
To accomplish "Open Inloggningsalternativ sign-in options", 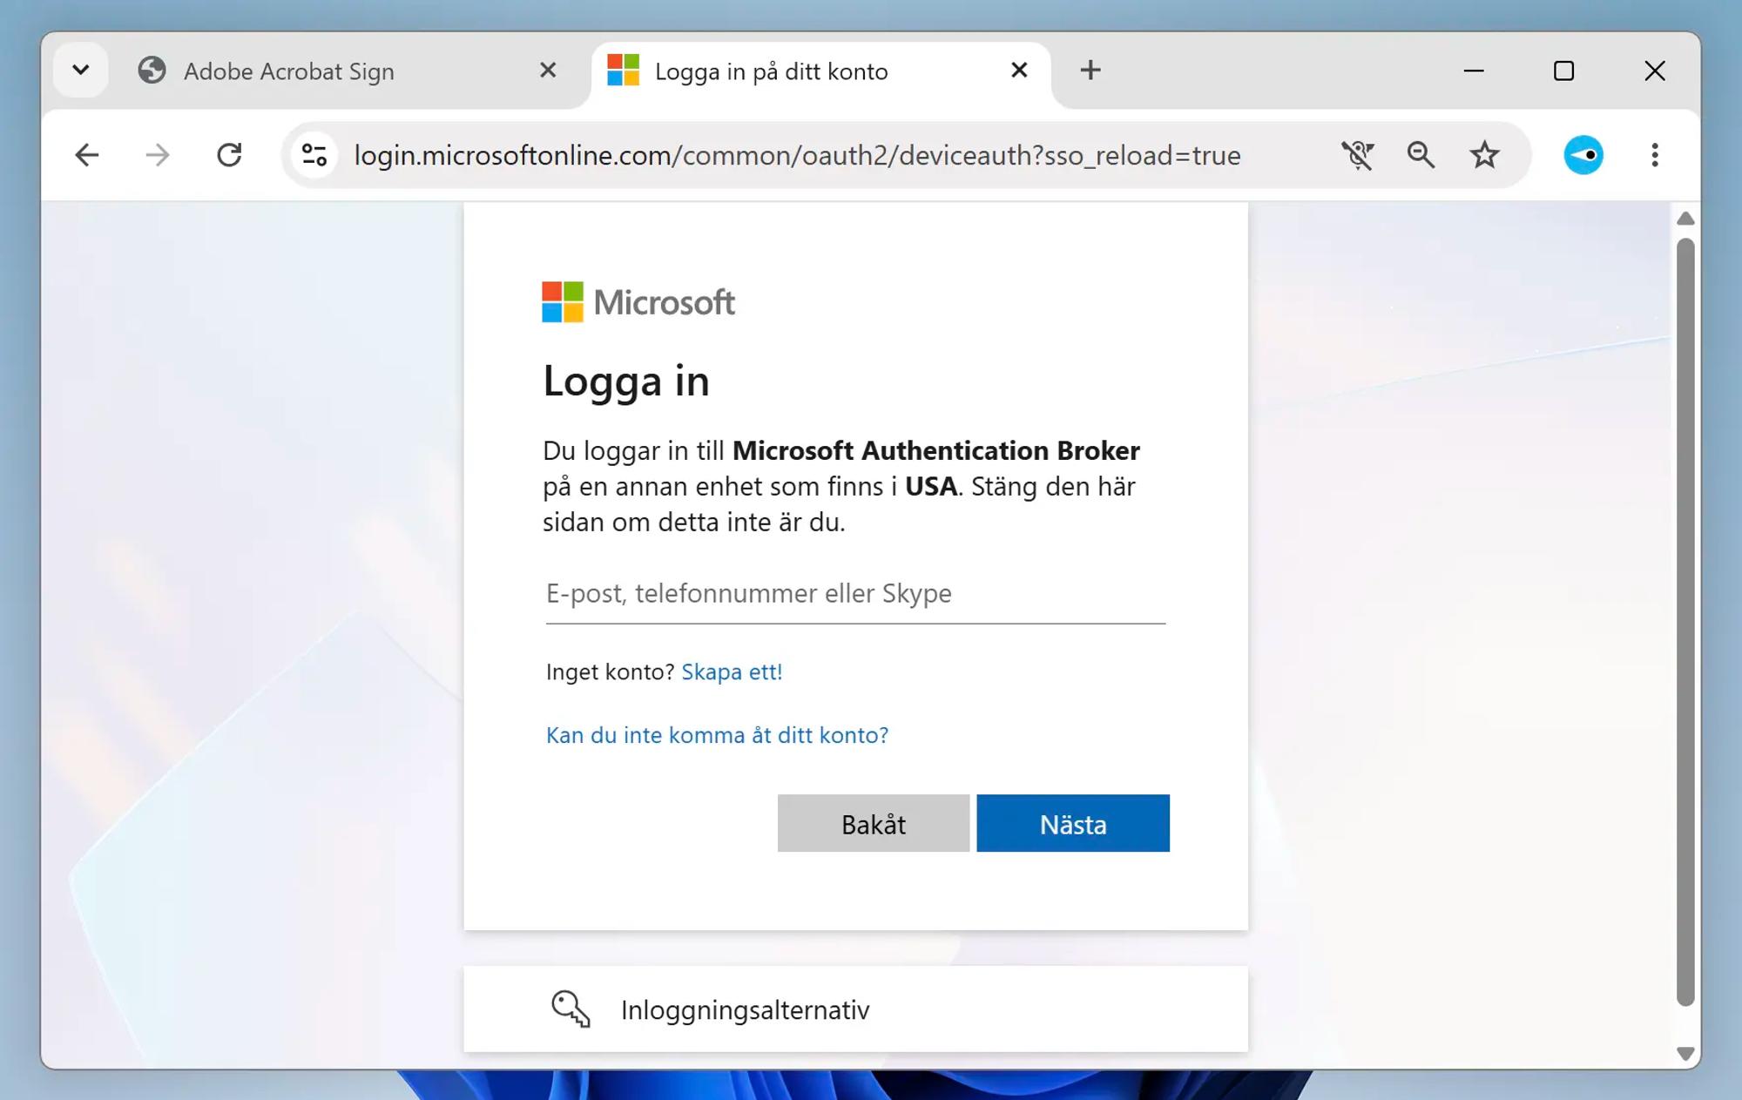I will (855, 1009).
